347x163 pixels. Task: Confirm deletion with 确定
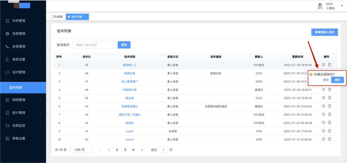click(x=338, y=80)
